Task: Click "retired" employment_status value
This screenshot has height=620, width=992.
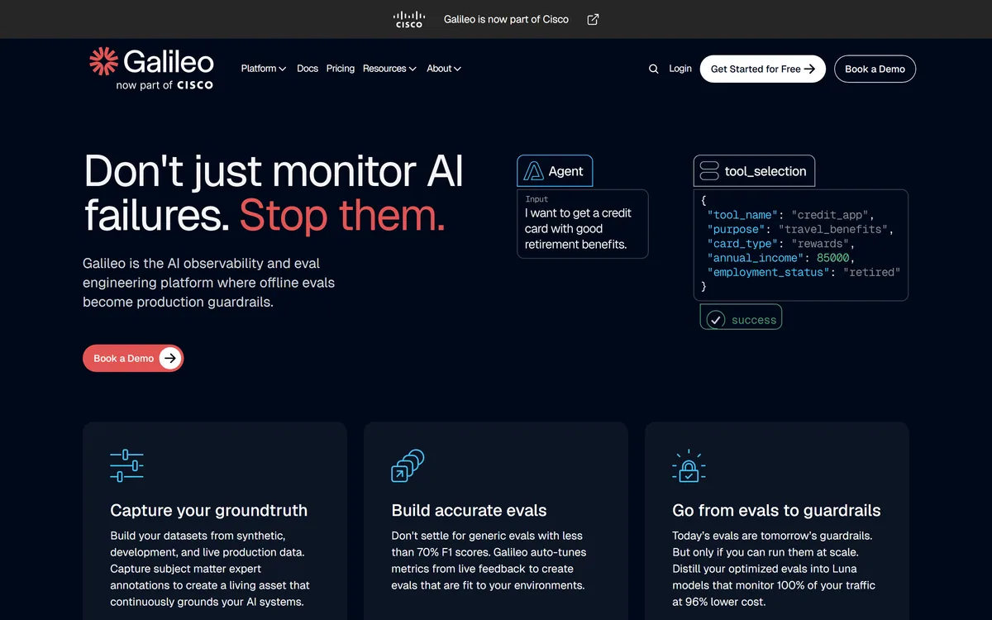Action: coord(871,272)
